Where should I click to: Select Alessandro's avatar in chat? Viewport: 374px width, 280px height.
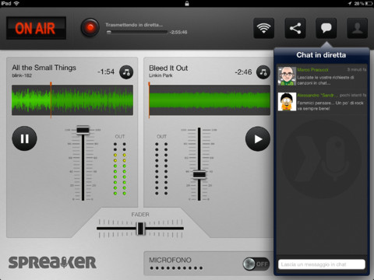tap(287, 102)
